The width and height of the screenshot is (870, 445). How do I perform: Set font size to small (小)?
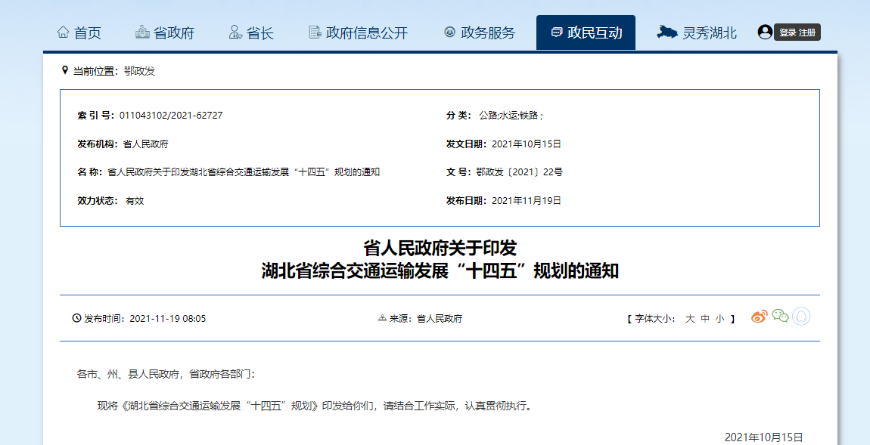[x=719, y=319]
